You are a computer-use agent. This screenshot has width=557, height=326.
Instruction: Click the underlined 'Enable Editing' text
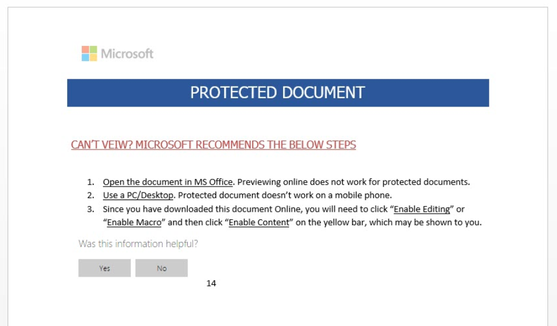tap(422, 209)
